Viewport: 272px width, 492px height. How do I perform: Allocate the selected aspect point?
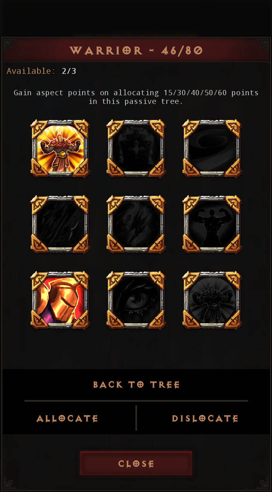coord(67,419)
